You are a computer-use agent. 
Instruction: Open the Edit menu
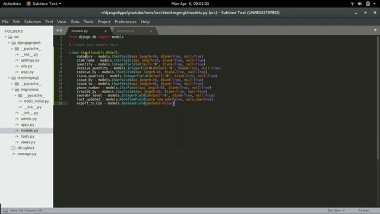[x=16, y=22]
